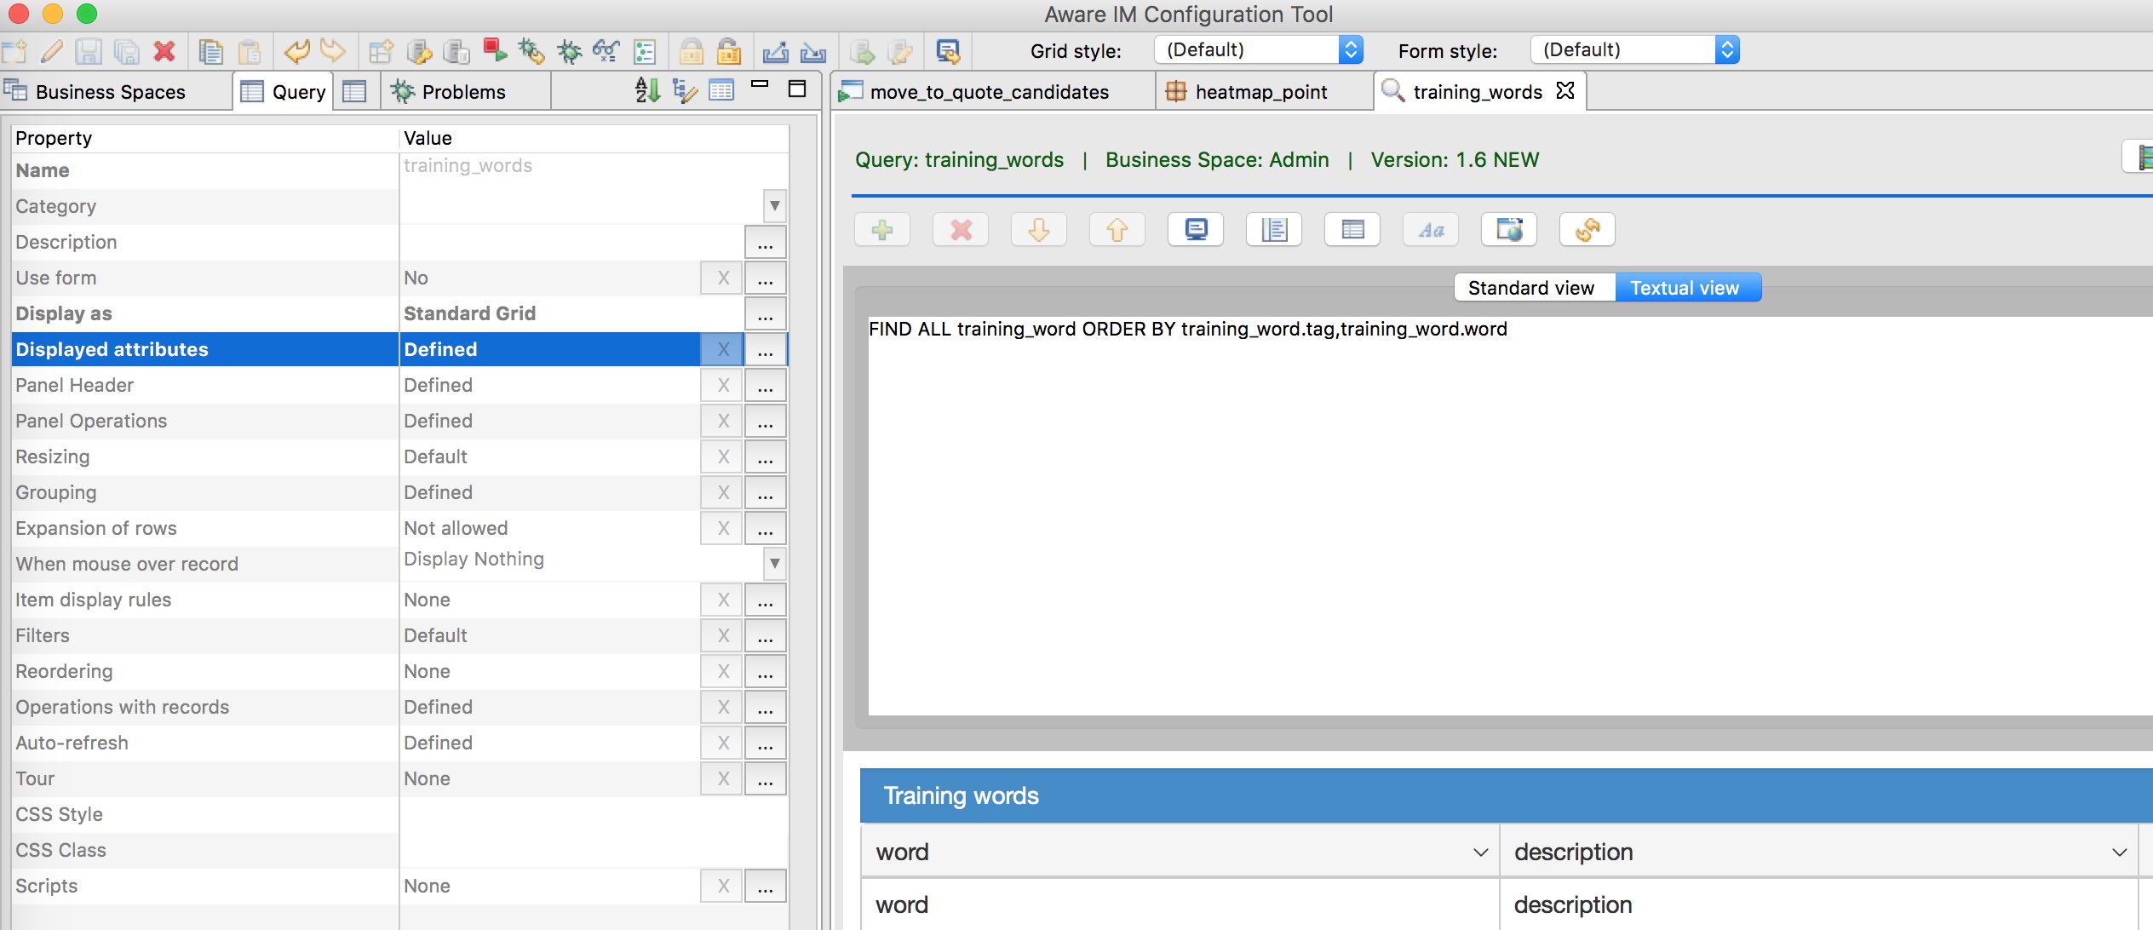Click the copy documents toolbar icon

[x=210, y=52]
